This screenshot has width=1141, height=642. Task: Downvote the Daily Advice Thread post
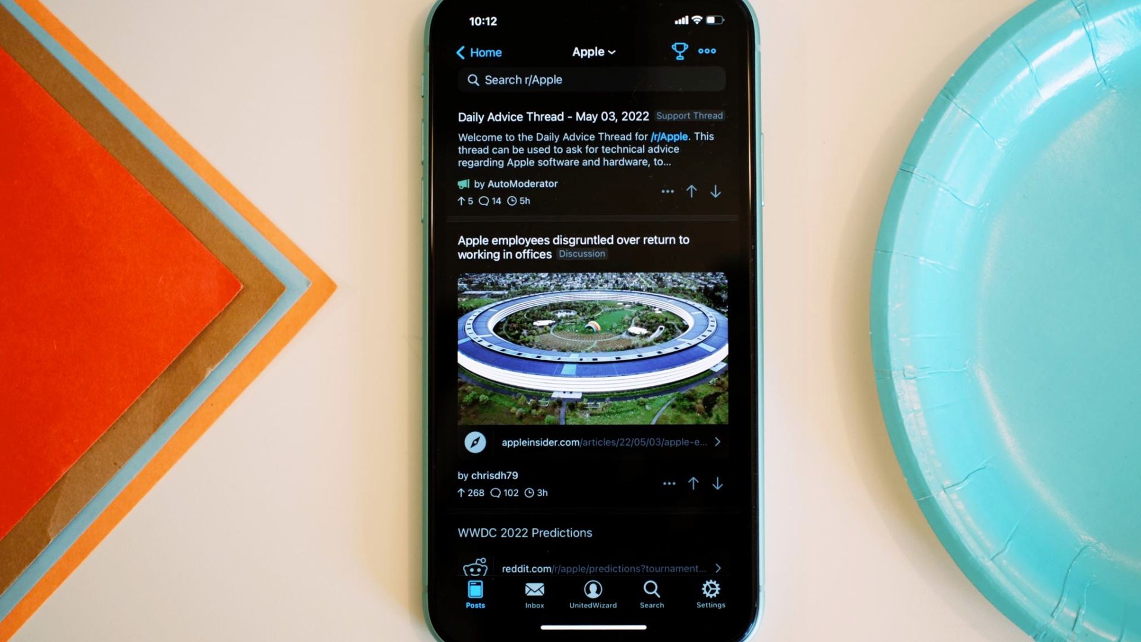pos(716,191)
